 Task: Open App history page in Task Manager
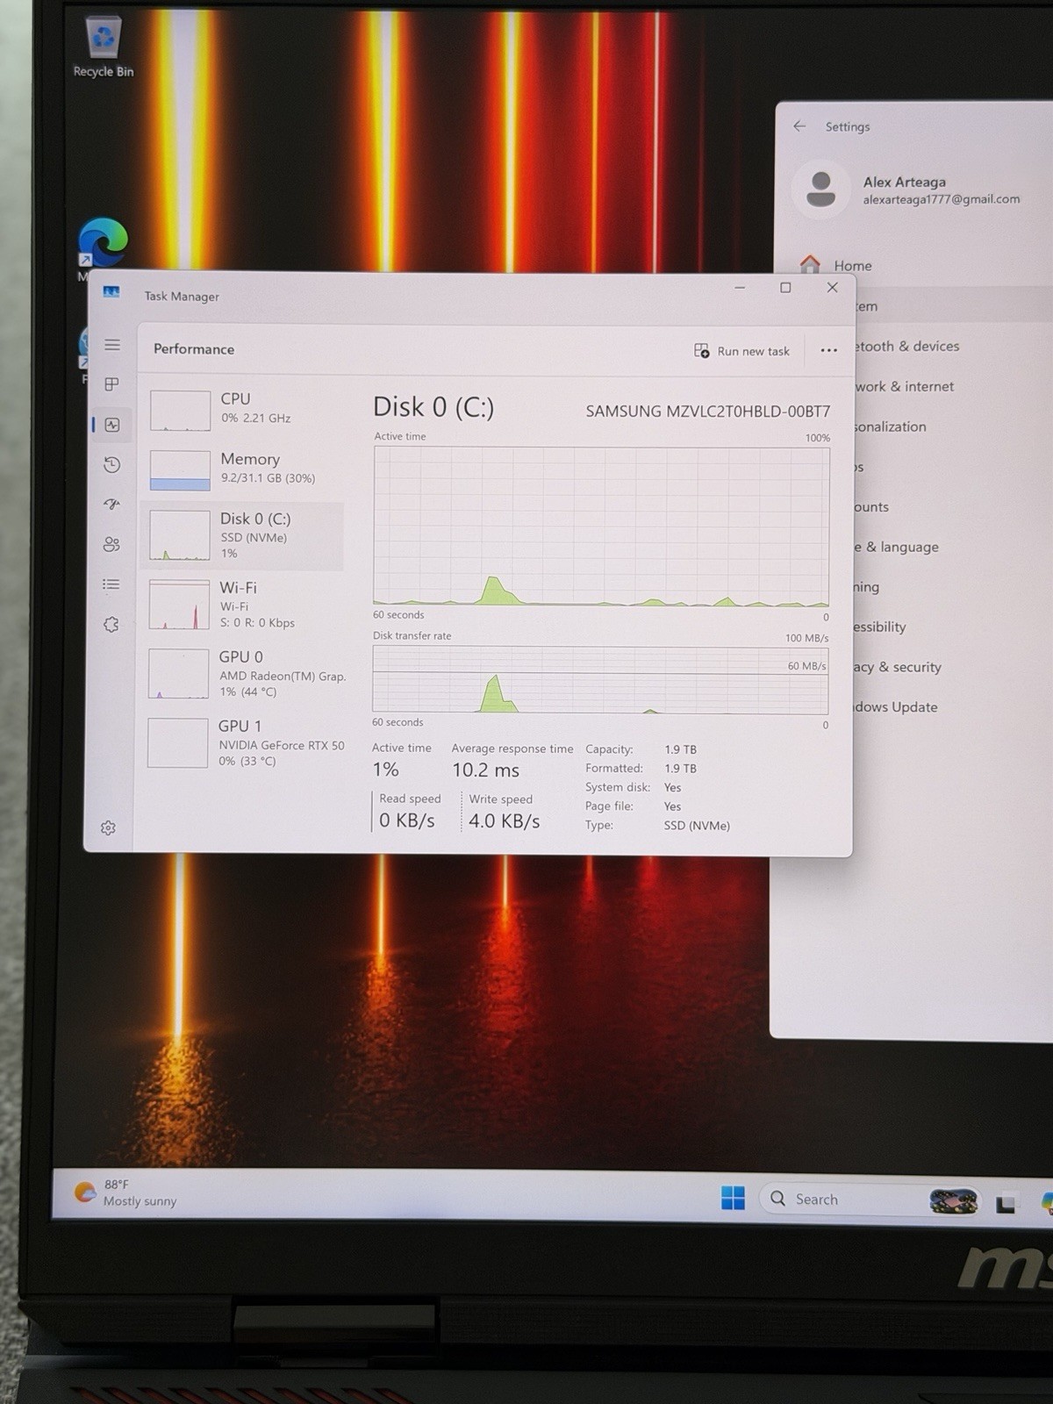[112, 465]
